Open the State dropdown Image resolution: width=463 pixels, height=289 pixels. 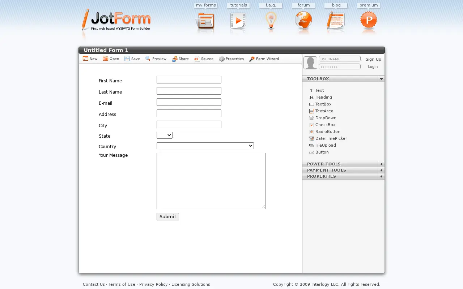pyautogui.click(x=165, y=135)
